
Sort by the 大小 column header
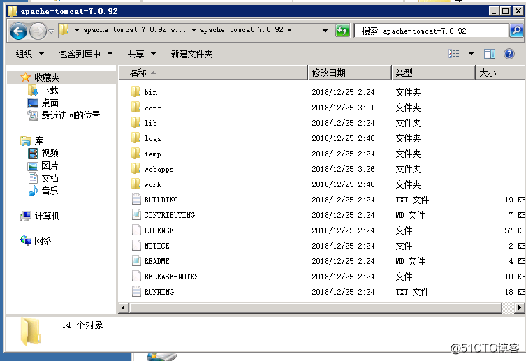(501, 73)
